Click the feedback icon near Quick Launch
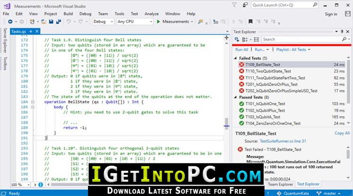This screenshot has width=353, height=196. click(x=245, y=5)
